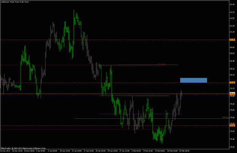Click the 81.90 price axis value
The image size is (237, 153).
point(232,5)
